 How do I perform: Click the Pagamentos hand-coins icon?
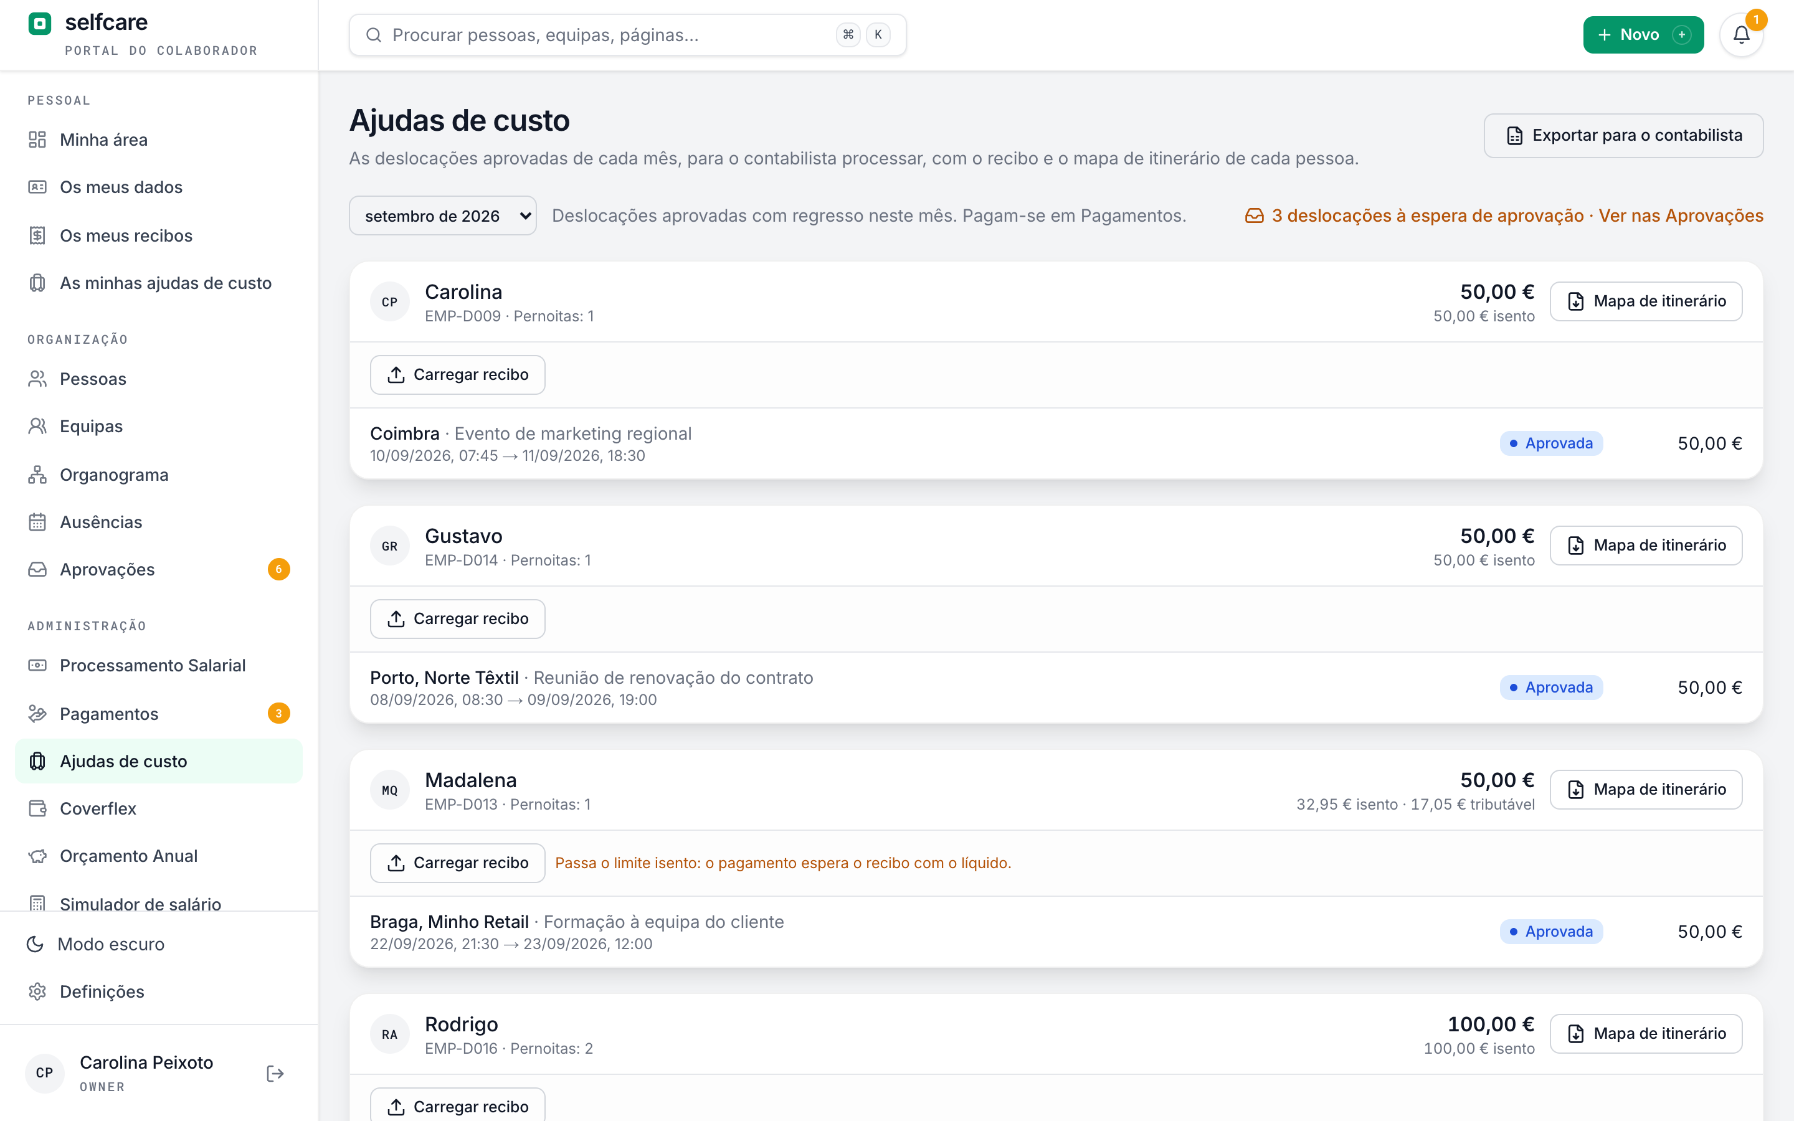coord(37,713)
